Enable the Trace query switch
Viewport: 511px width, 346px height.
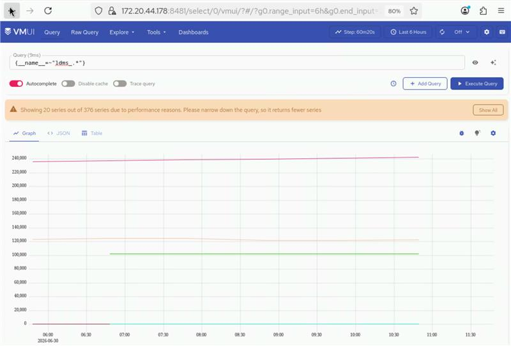[119, 84]
